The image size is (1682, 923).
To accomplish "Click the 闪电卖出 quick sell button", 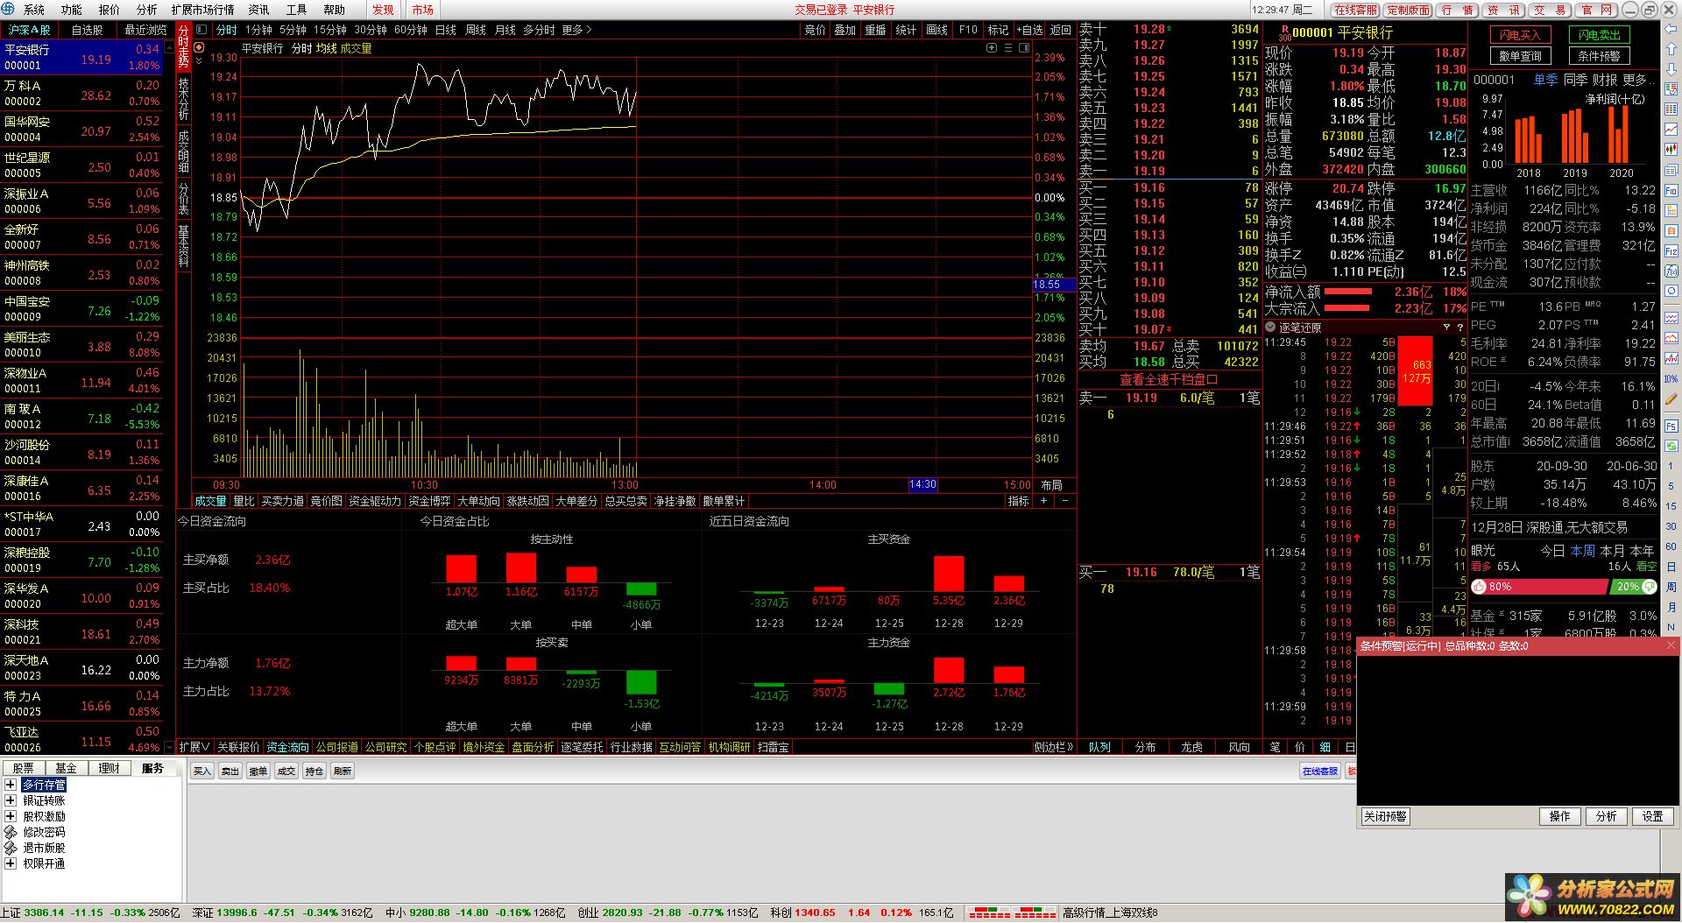I will (1599, 35).
